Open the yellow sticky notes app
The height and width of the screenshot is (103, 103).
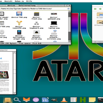pos(92,100)
